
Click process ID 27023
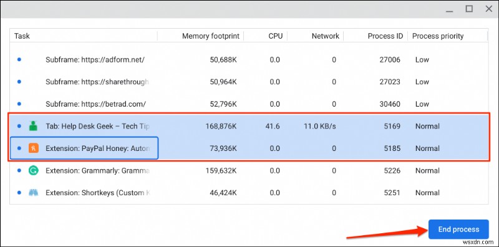pos(390,82)
